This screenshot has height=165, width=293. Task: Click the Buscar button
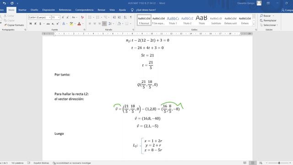266,16
